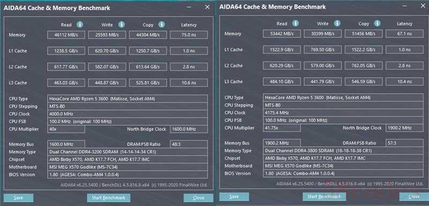Click the Copy info icon in left window
Screen dimensions: 429x206
[x=162, y=25]
